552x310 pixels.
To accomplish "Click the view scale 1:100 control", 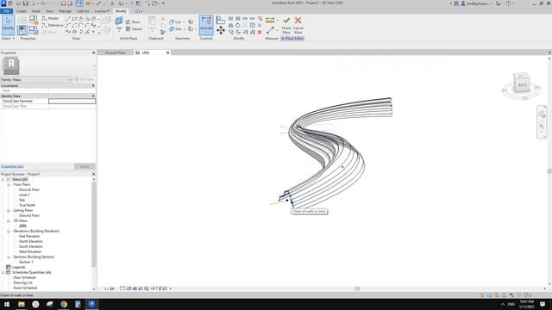I will 110,289.
